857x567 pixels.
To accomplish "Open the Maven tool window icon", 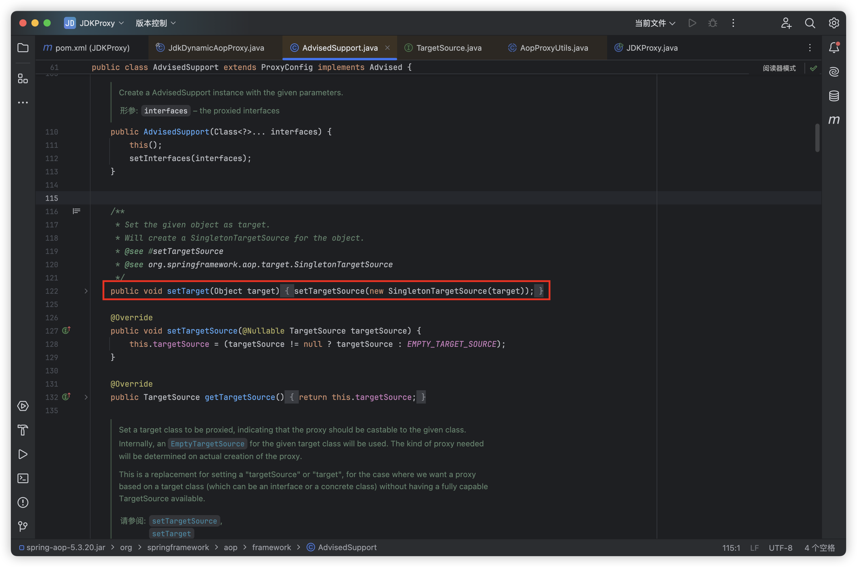I will 834,120.
